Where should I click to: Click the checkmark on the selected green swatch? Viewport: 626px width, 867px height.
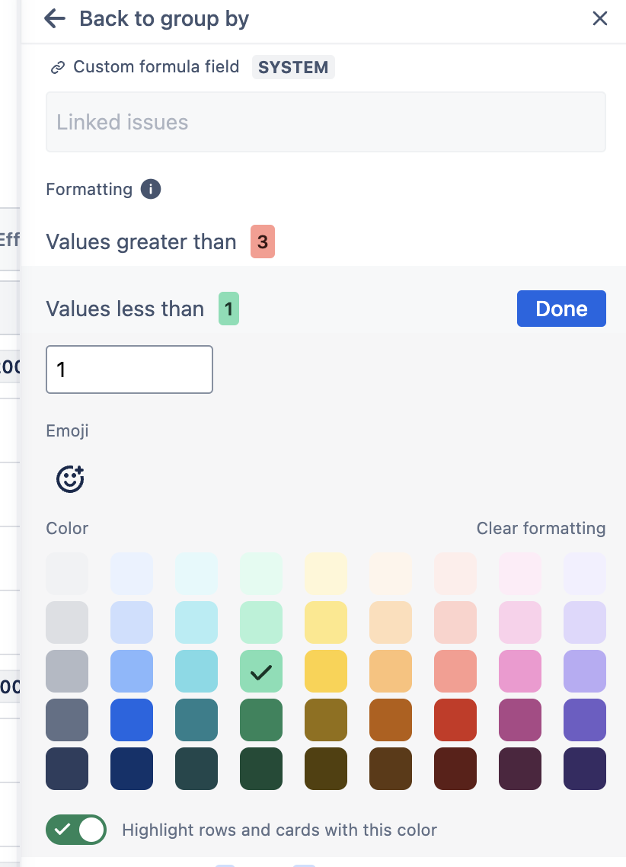click(260, 671)
